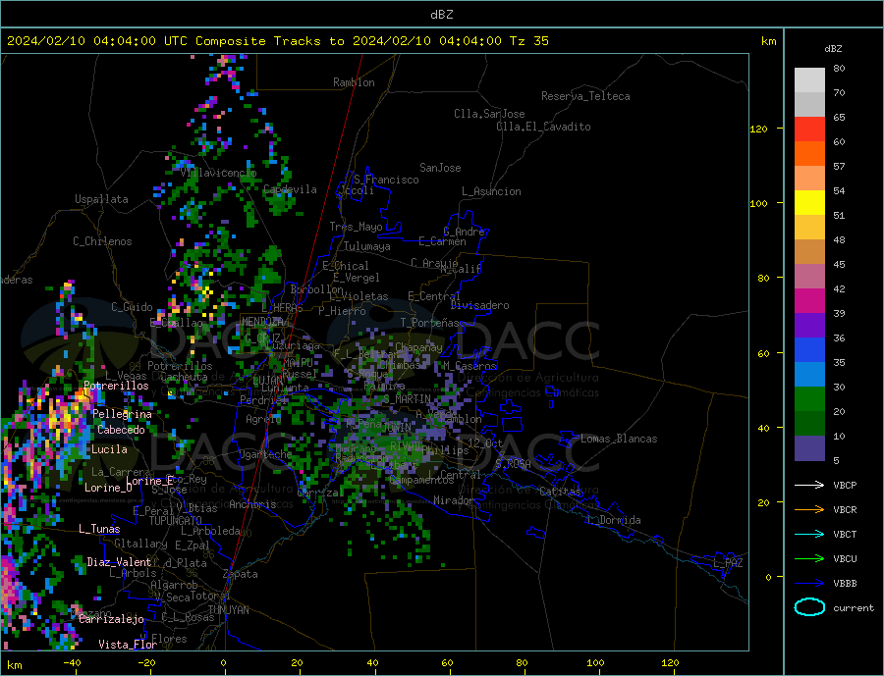Click 'Clla.El_Cavadito' map label
Screen dimensions: 884x676
tap(543, 127)
